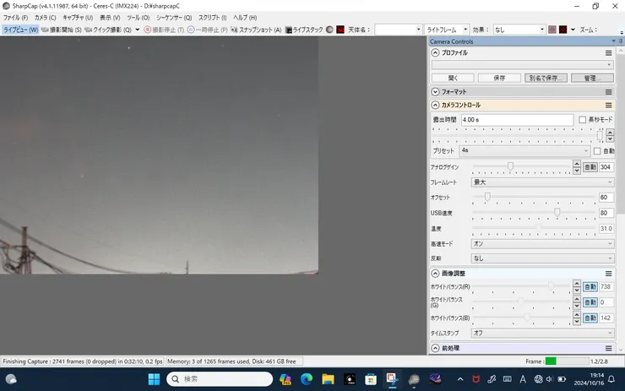Toggle 自動 button for アナログゲイン

[x=590, y=167]
